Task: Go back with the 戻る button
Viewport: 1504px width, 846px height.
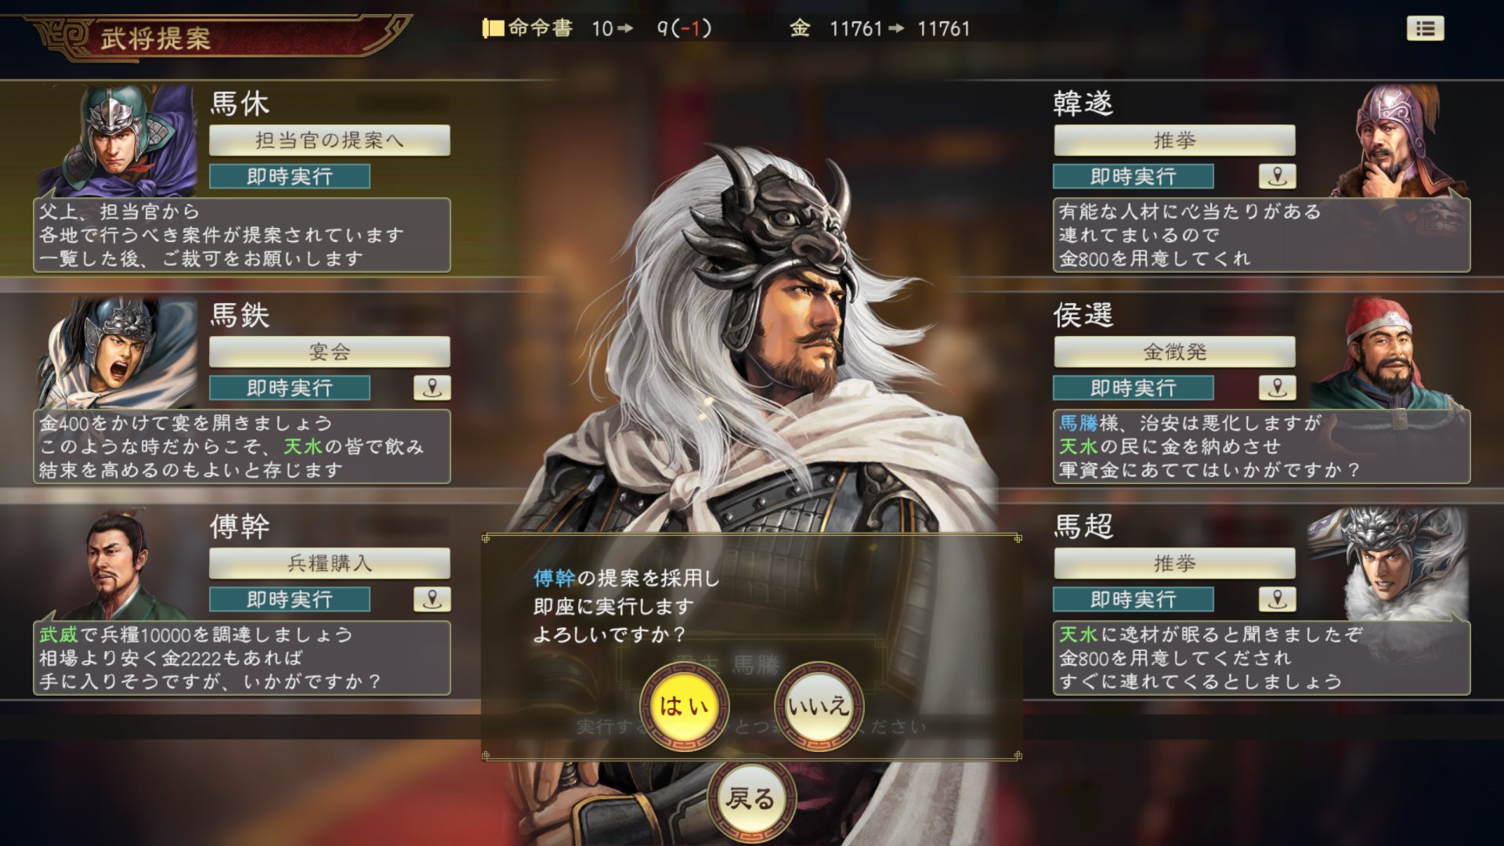Action: (x=751, y=799)
